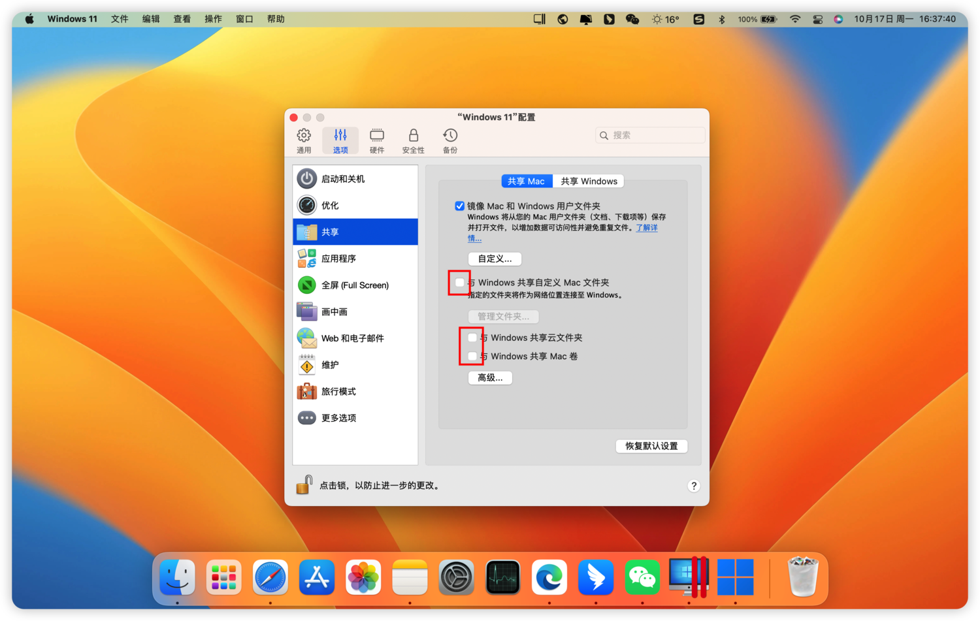
Task: Open App Store from the Dock
Action: click(317, 577)
